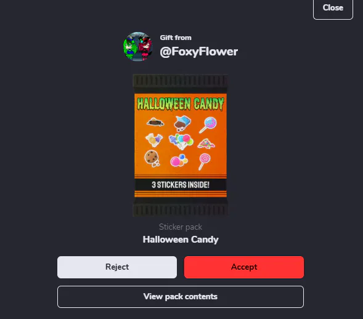The width and height of the screenshot is (363, 319).
Task: Click the chocolate bar sticker on pack
Action: 155,122
